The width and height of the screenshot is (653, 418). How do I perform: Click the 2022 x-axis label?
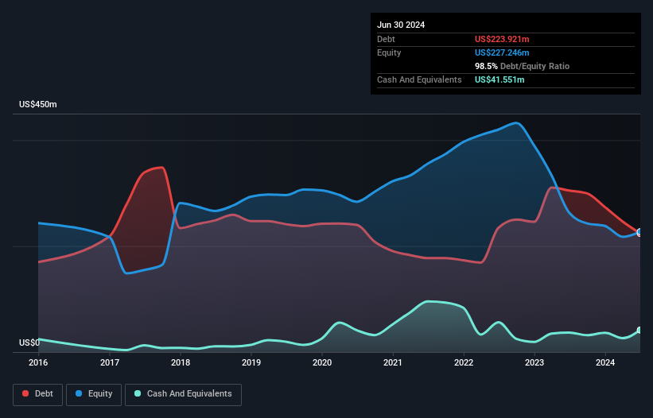point(464,362)
